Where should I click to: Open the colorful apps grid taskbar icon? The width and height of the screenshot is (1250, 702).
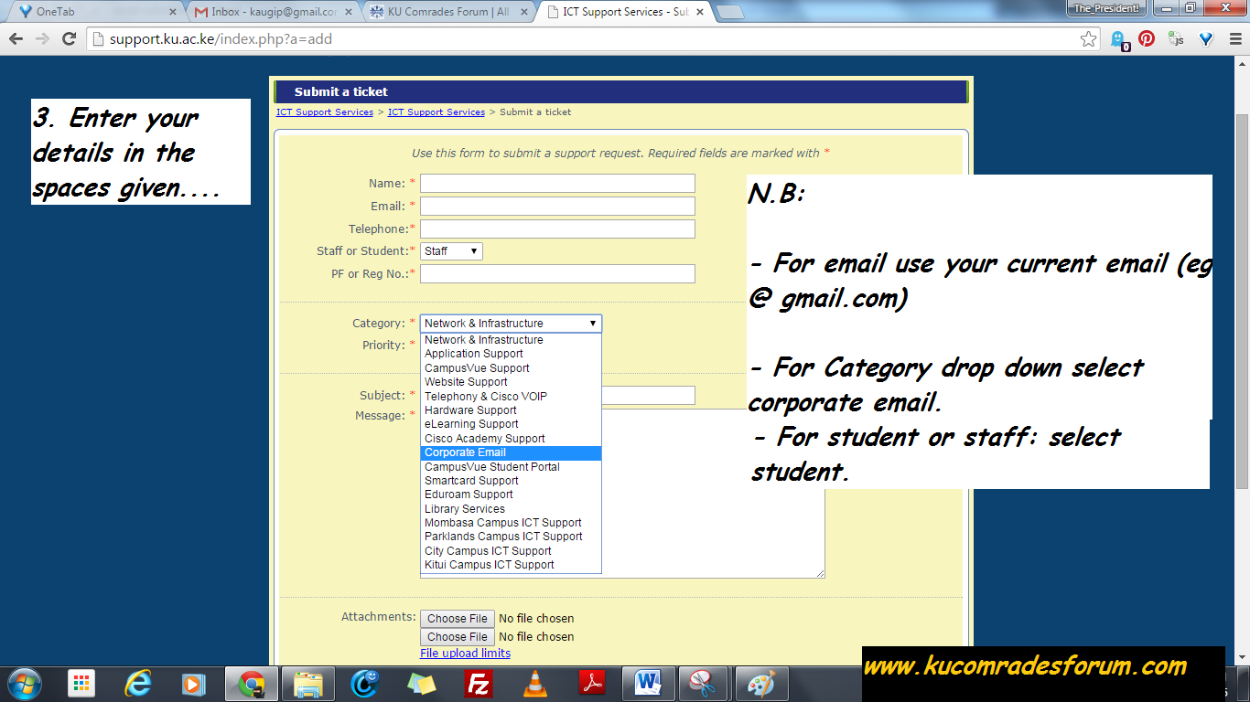coord(81,684)
